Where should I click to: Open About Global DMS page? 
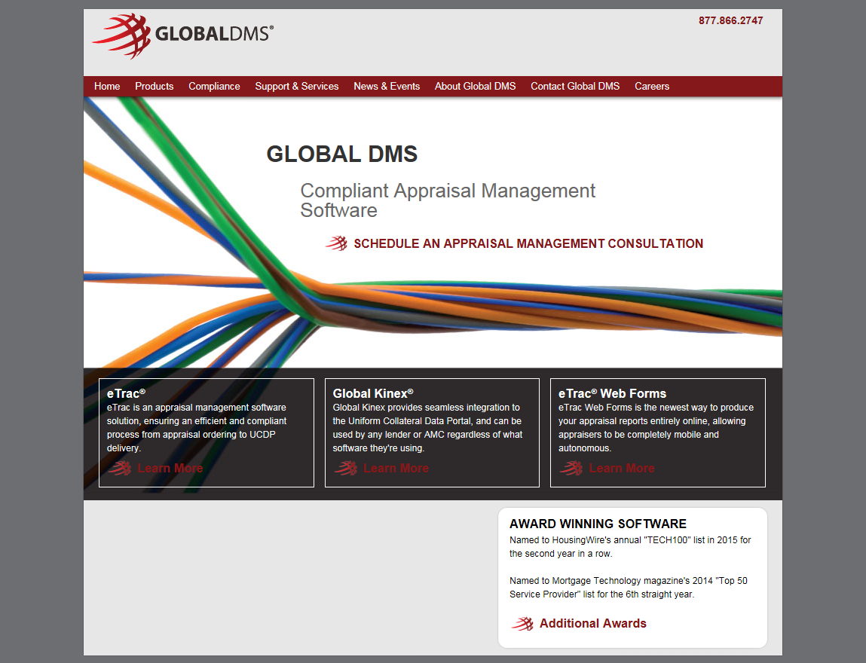475,87
